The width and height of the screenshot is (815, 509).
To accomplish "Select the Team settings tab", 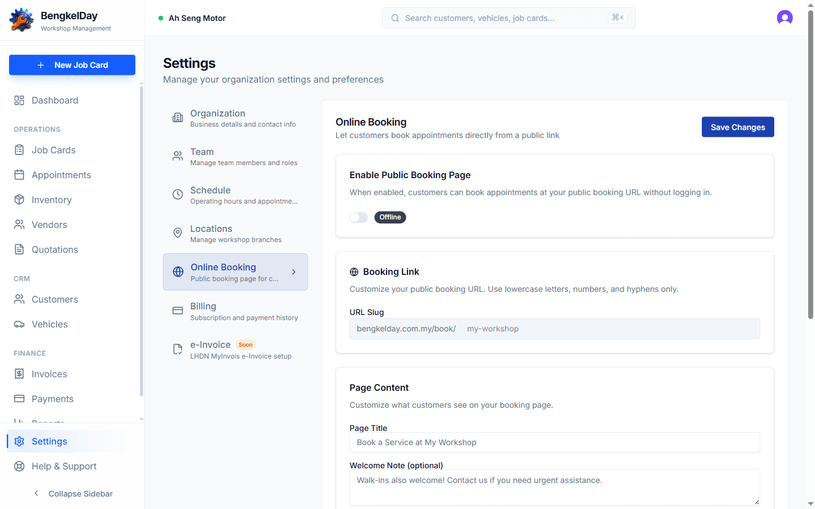I will coord(235,157).
